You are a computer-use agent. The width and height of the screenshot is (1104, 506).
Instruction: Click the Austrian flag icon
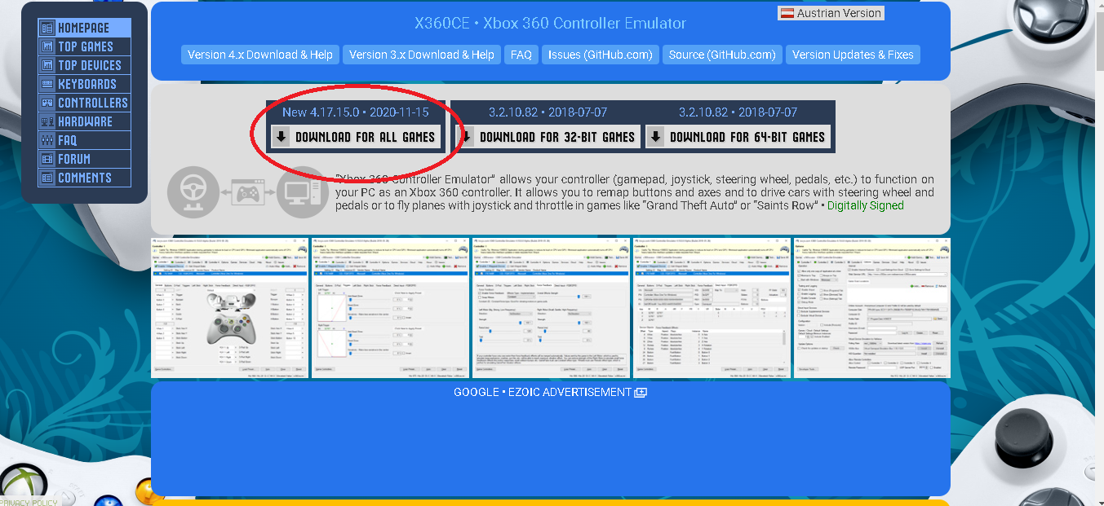(x=788, y=13)
